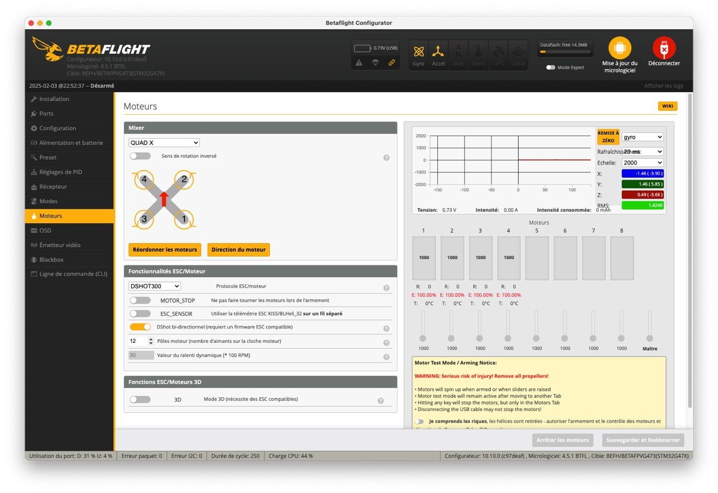Click help icon for Protocole ESC/moteur
Screen dimensions: 718x493
tap(387, 288)
